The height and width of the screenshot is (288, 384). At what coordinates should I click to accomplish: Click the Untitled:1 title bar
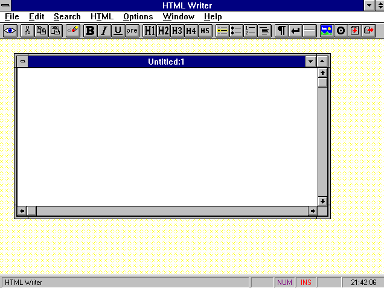click(167, 62)
